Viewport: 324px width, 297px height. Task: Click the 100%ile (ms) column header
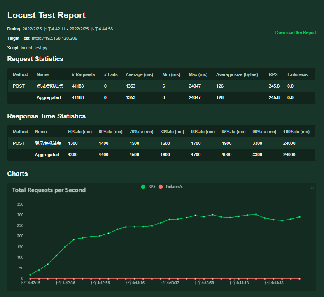tap(296, 132)
